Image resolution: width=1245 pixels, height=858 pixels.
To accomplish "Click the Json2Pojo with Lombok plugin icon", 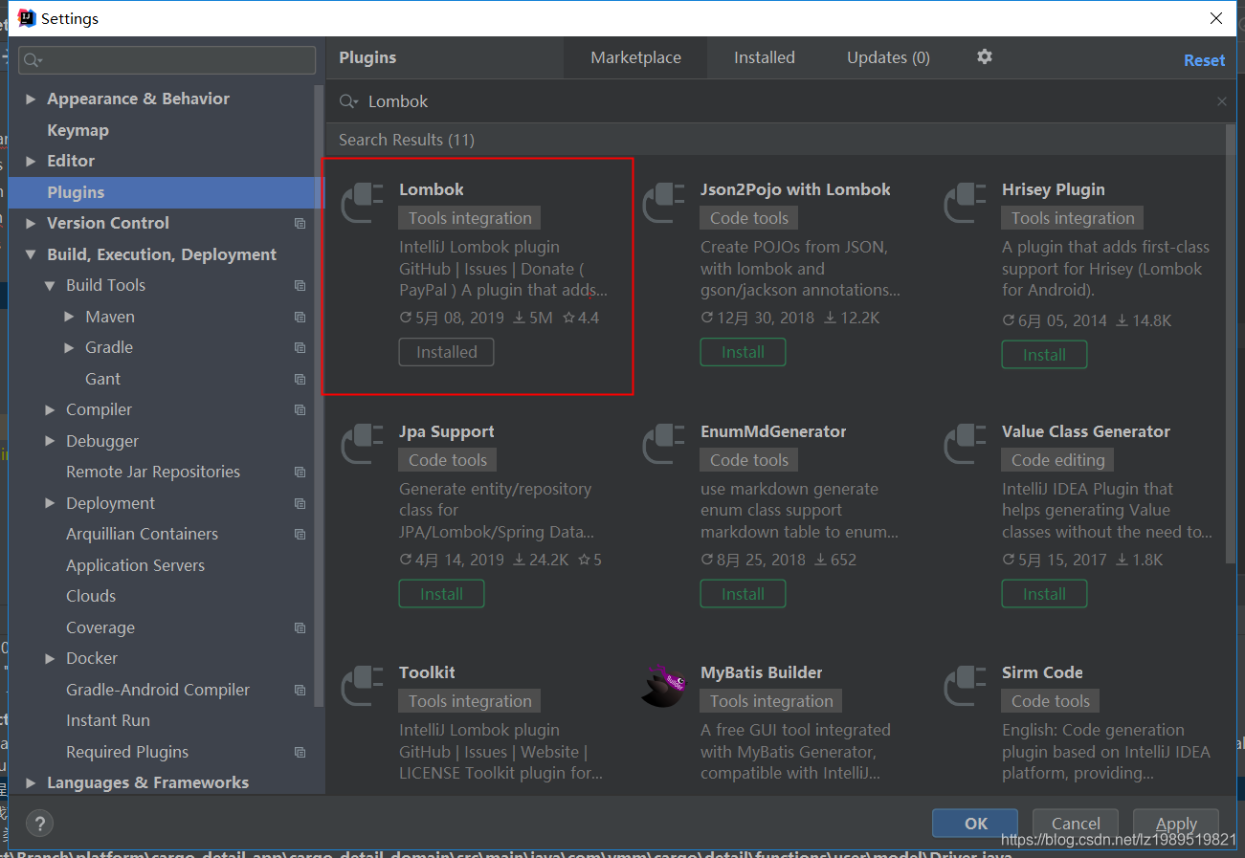I will click(664, 202).
